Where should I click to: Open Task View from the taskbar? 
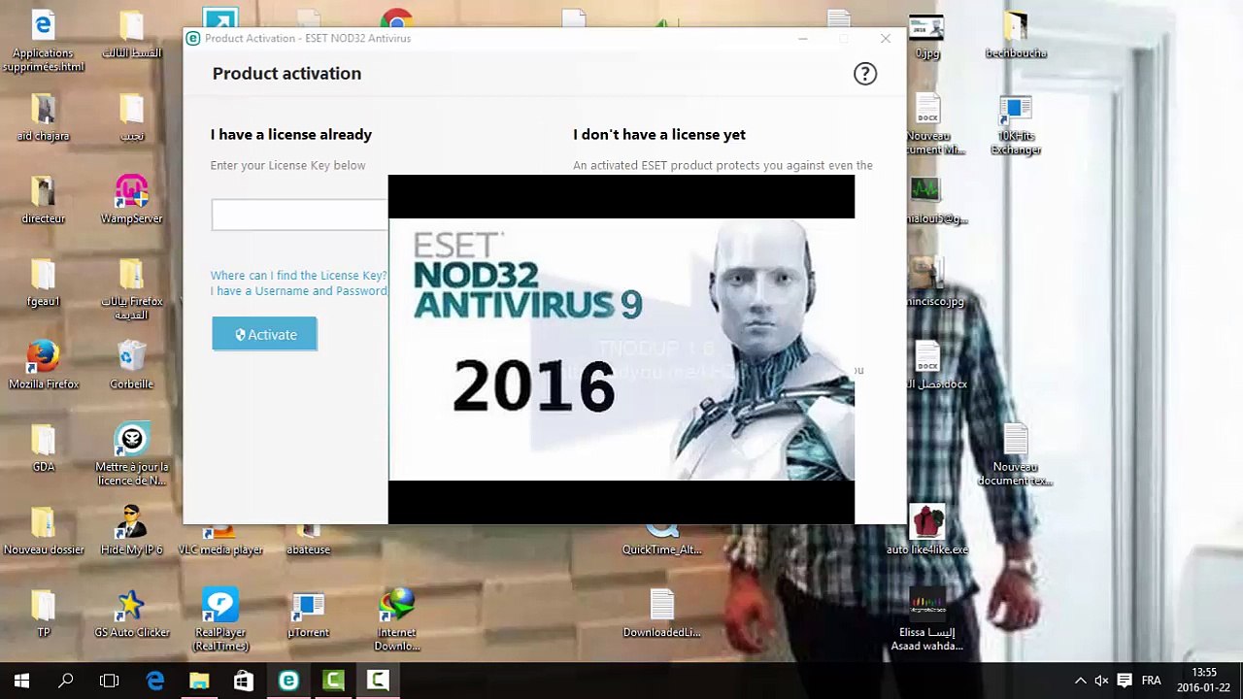click(110, 681)
